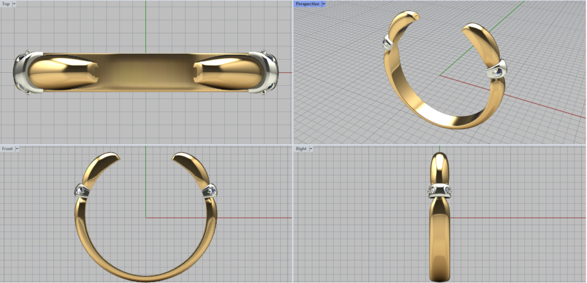The height and width of the screenshot is (283, 587).
Task: Open the Top viewport dropdown arrow
Action: coord(14,4)
